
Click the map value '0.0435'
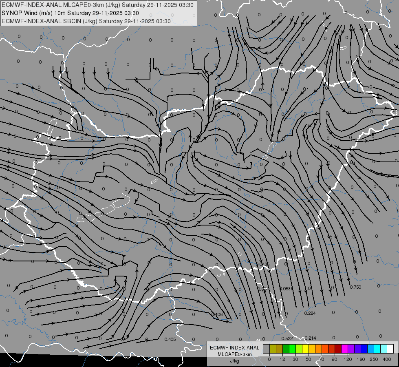pos(262,264)
